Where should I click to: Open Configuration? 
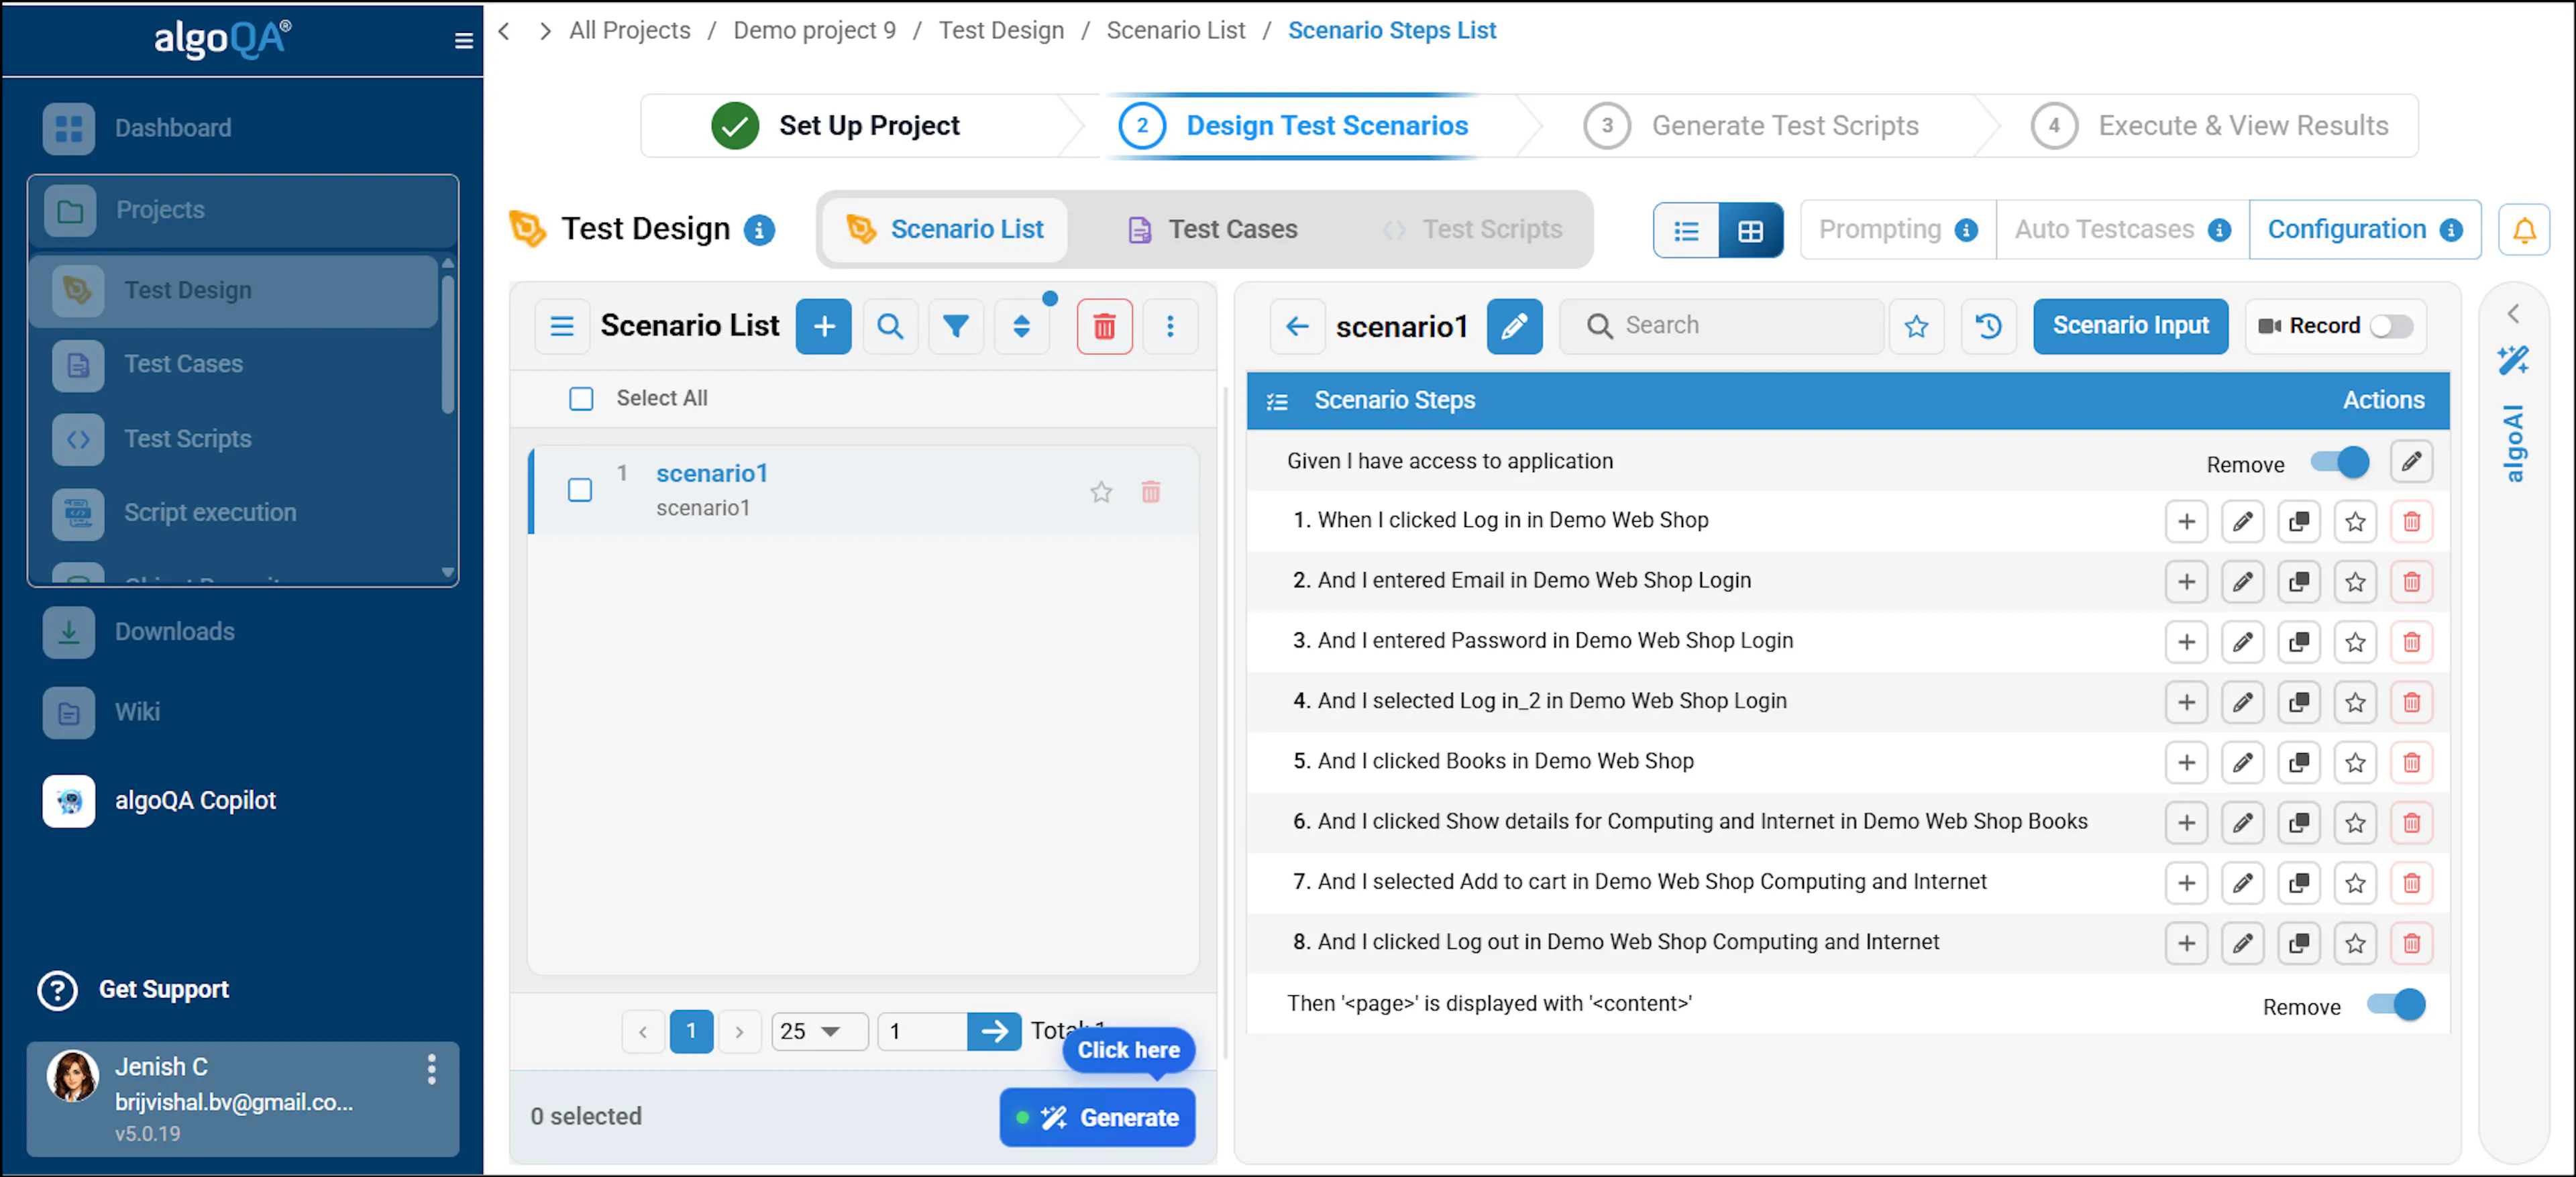(2364, 230)
